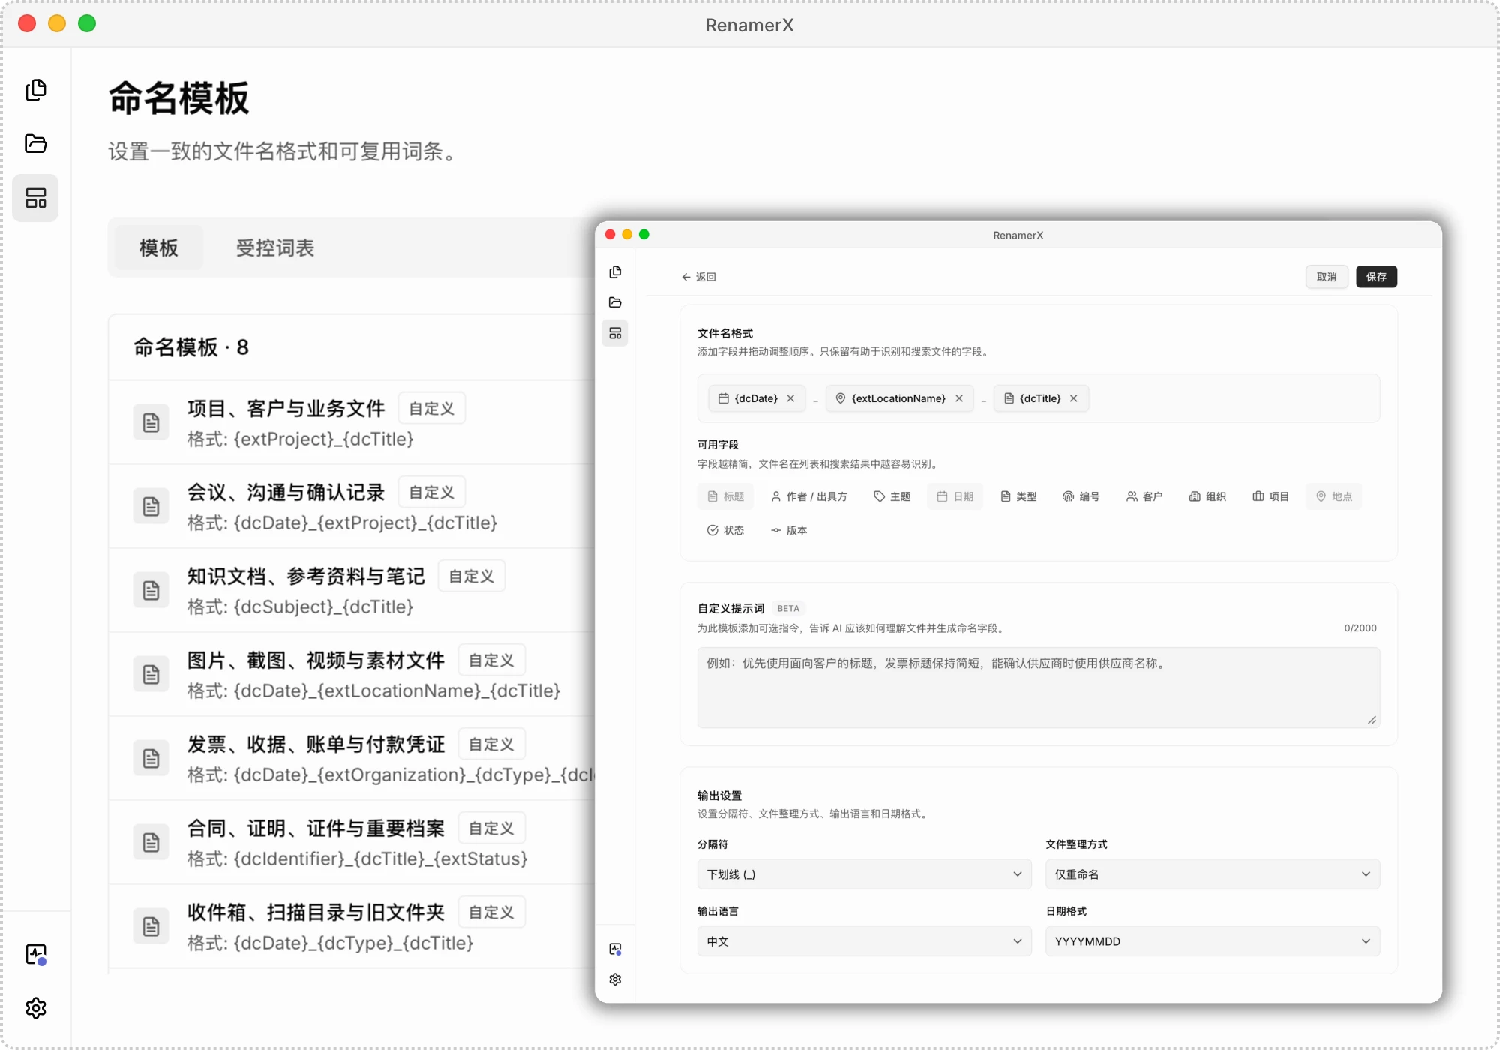The width and height of the screenshot is (1500, 1050).
Task: Add the 版本 field
Action: click(x=789, y=530)
